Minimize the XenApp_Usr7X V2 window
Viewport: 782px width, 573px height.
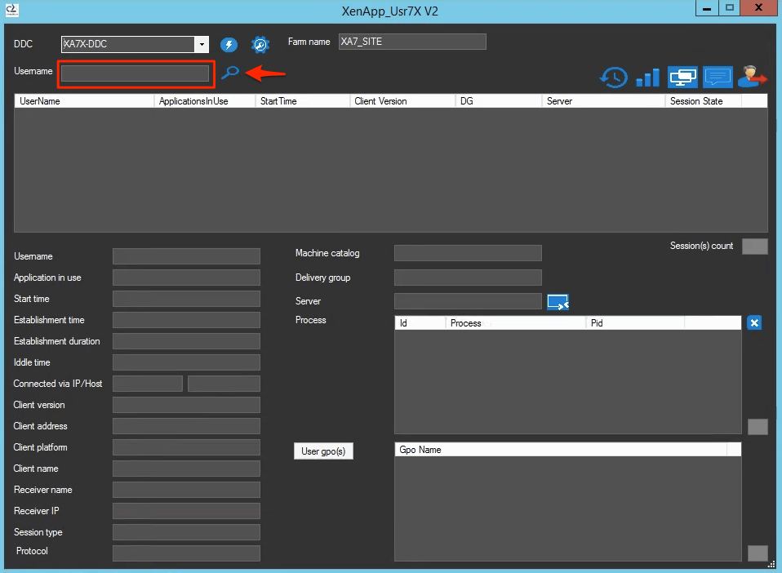click(x=707, y=8)
